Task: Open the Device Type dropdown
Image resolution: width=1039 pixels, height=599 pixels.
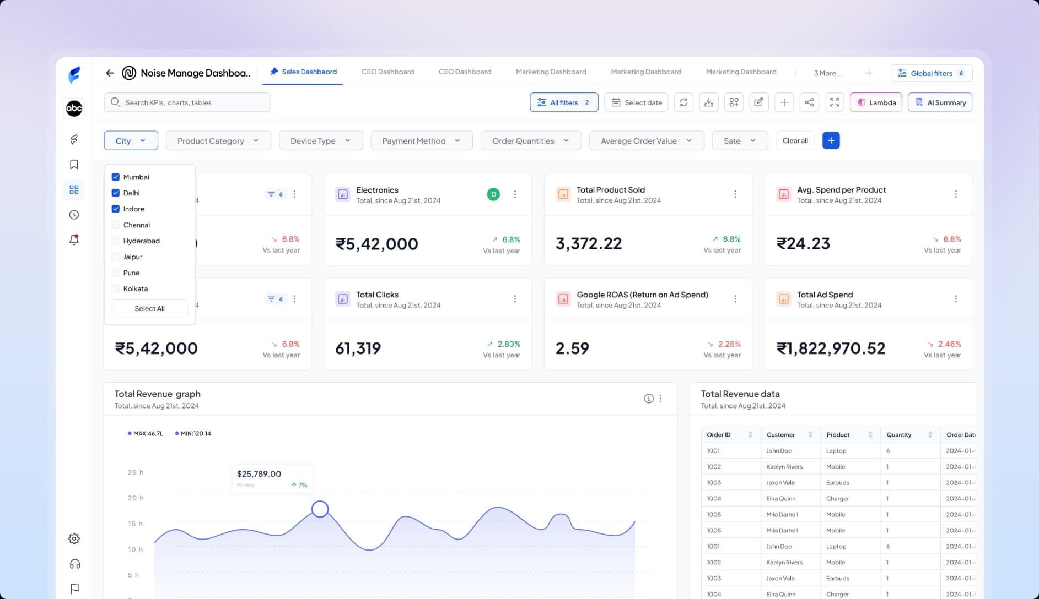Action: 320,140
